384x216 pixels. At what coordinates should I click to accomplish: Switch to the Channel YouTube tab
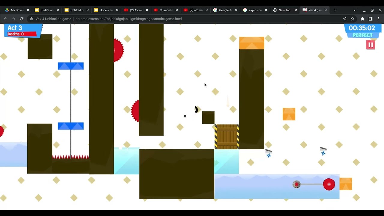coord(166,10)
